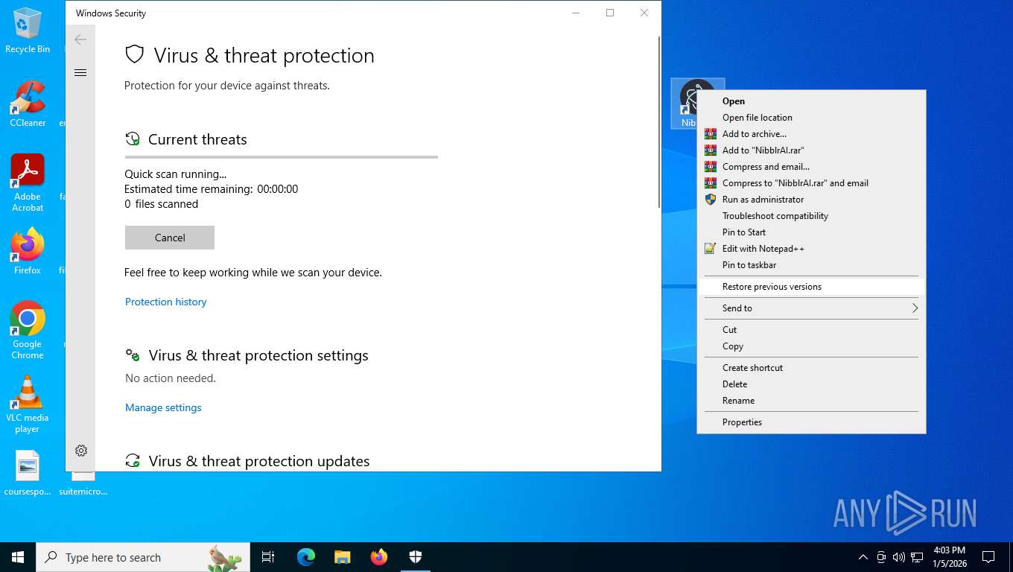Choose Pin to taskbar

[811, 265]
